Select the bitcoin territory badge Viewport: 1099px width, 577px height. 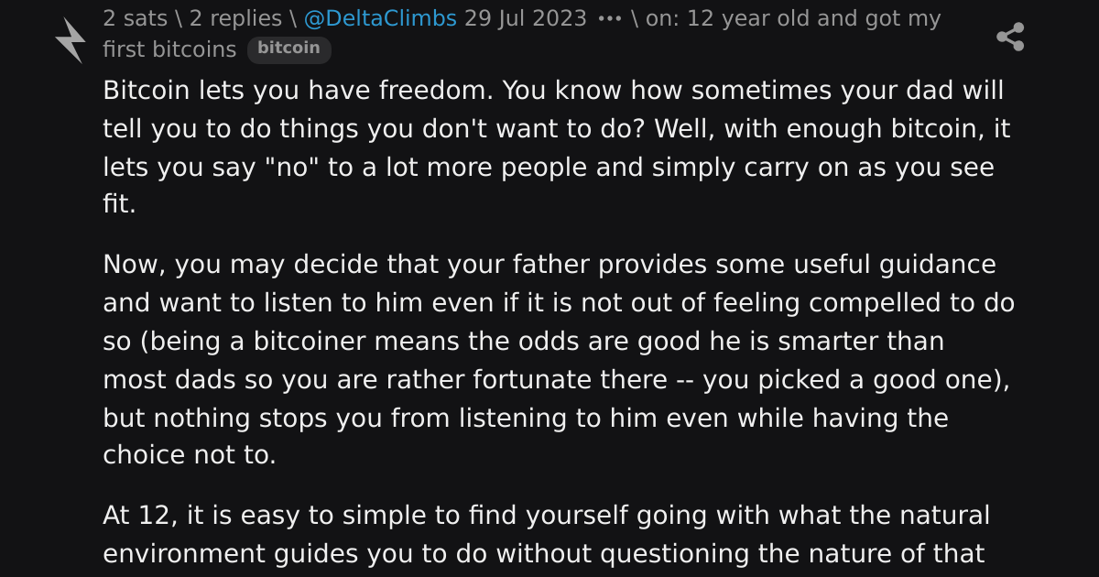pyautogui.click(x=288, y=49)
